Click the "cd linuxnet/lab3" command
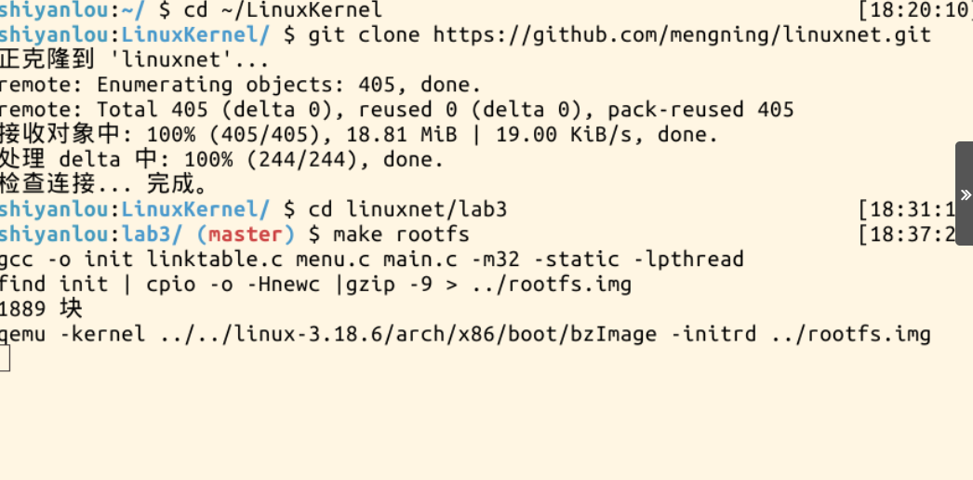The height and width of the screenshot is (480, 973). [407, 208]
